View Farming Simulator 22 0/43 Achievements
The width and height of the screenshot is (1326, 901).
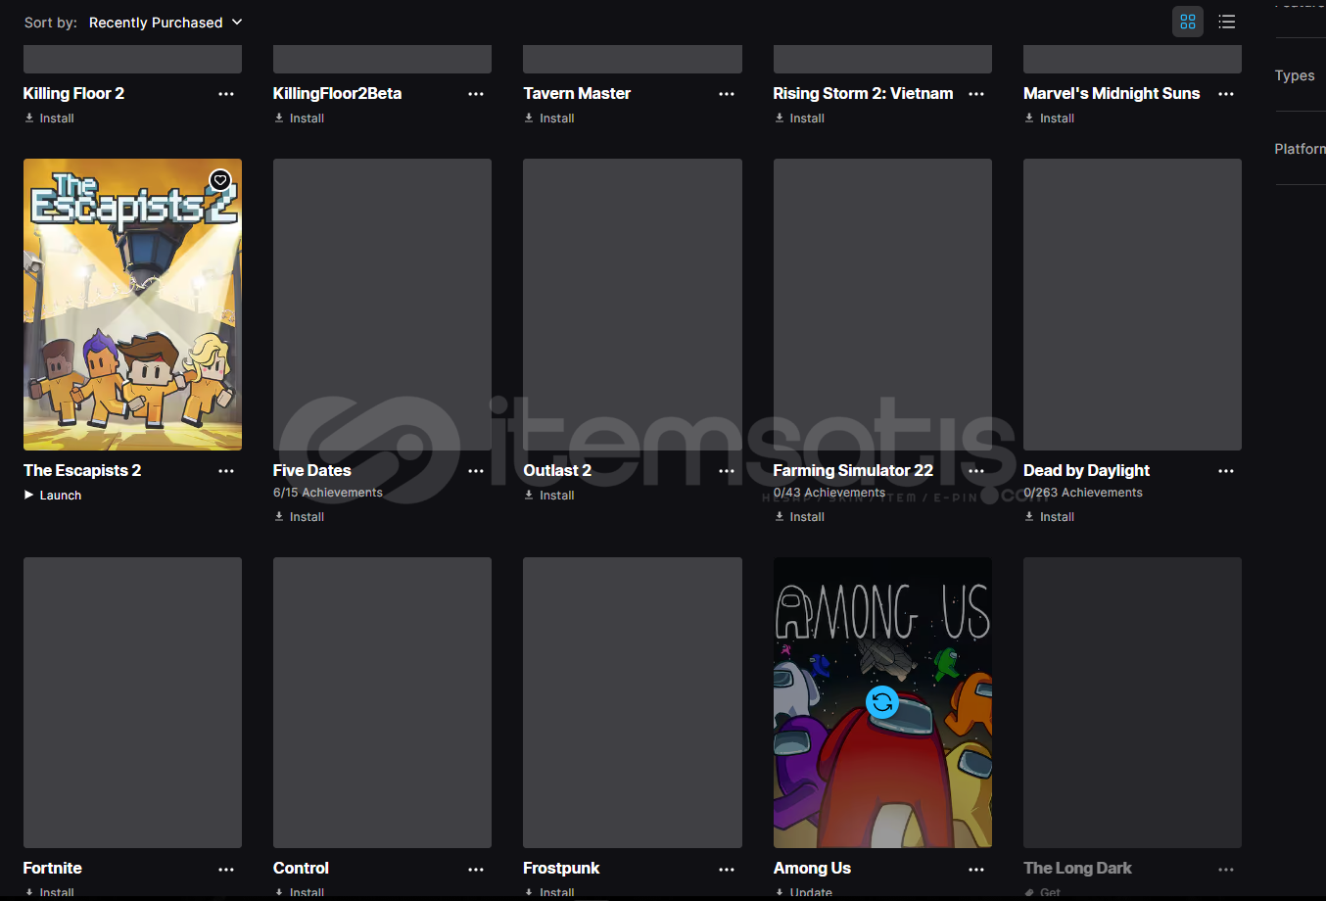[x=829, y=493]
